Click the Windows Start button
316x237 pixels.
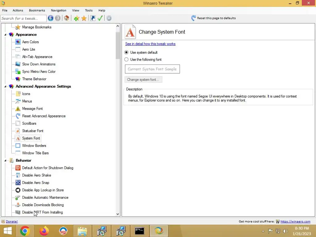(x=8, y=231)
